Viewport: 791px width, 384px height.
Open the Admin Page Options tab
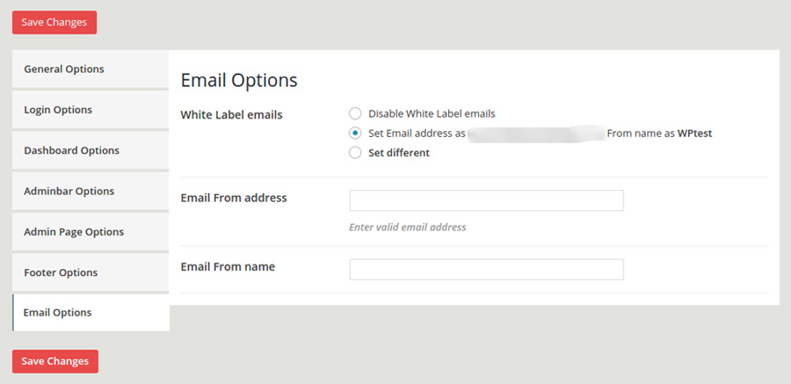coord(74,232)
